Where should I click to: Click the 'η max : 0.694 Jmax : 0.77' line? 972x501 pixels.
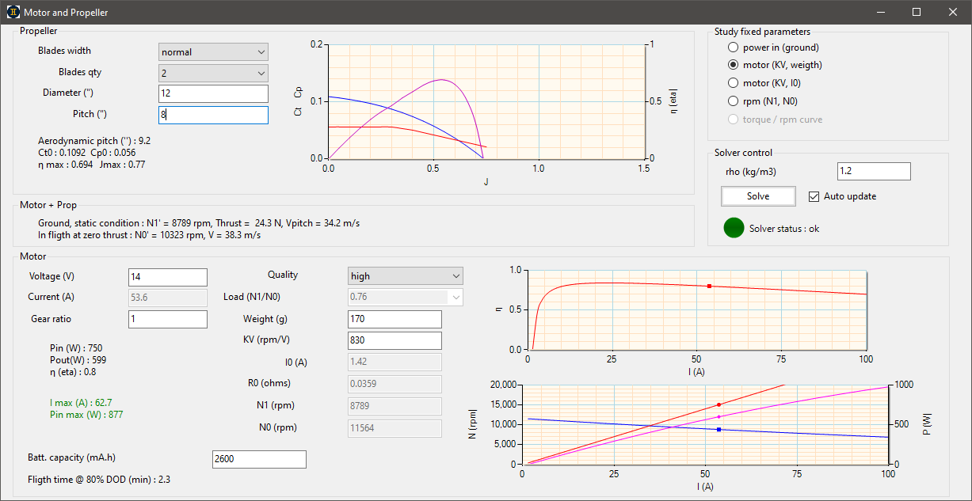92,164
